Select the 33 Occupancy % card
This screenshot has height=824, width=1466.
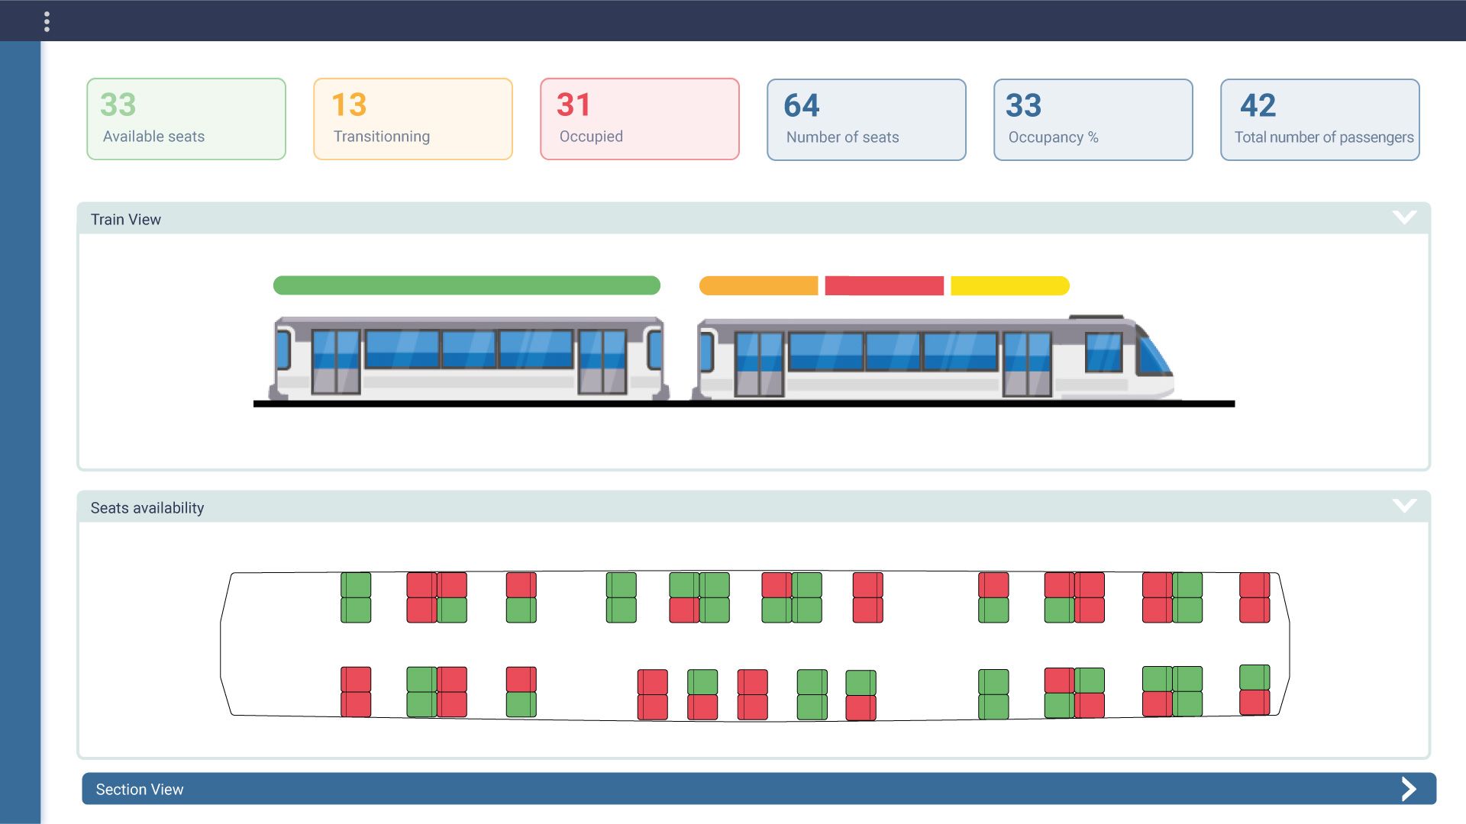pos(1093,120)
